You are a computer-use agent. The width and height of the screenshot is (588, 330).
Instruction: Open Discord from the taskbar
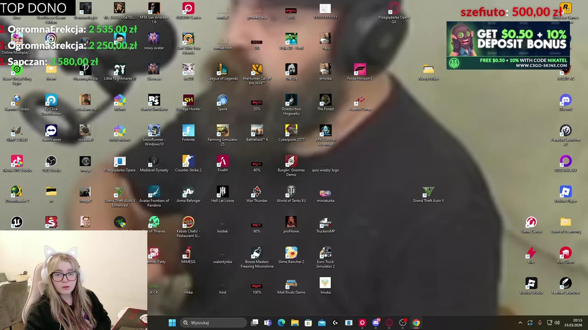376,323
